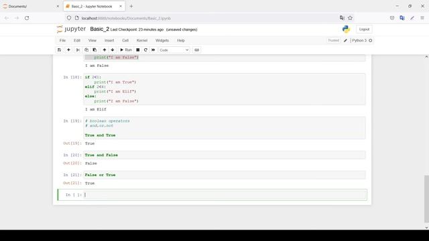Run the current cell

126,50
